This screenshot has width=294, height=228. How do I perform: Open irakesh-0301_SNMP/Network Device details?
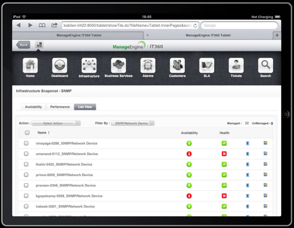pyautogui.click(x=65, y=207)
